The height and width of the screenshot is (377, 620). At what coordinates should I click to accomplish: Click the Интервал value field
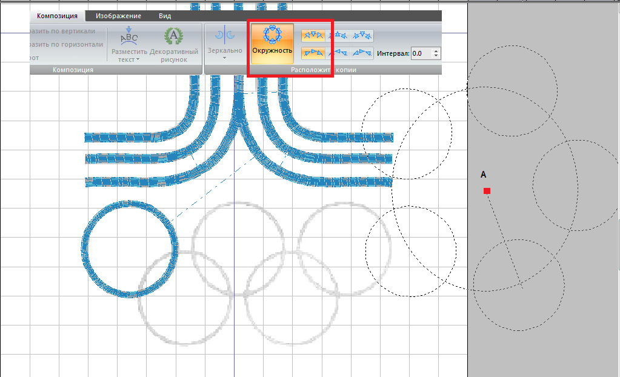pyautogui.click(x=421, y=53)
